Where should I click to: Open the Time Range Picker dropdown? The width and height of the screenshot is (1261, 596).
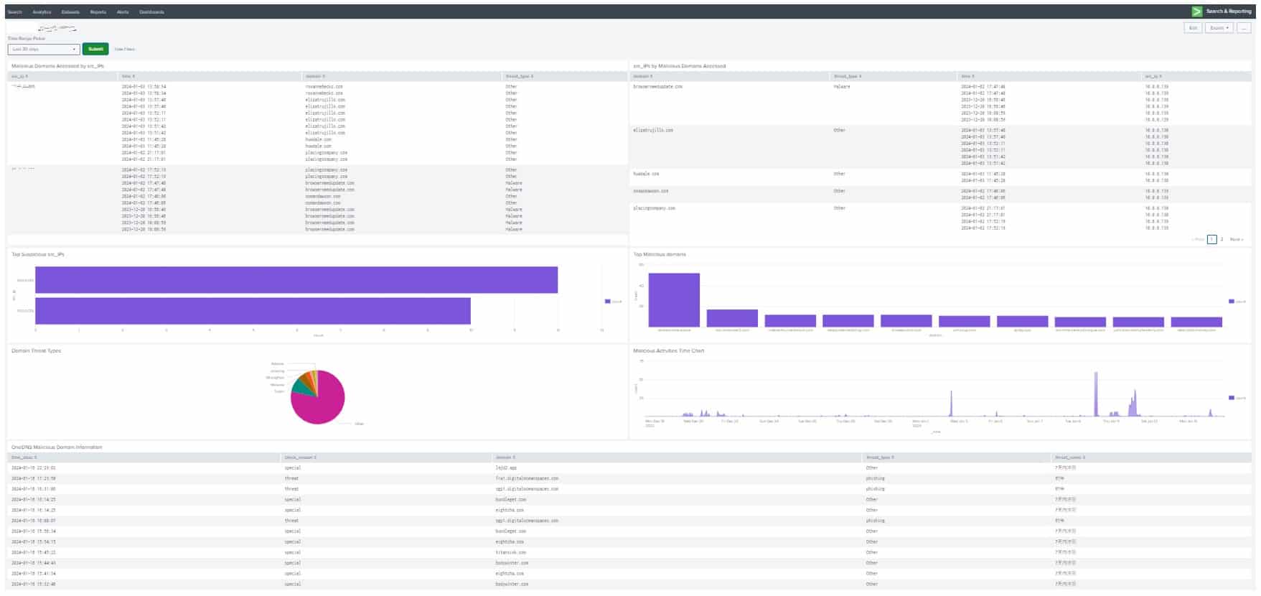click(44, 50)
